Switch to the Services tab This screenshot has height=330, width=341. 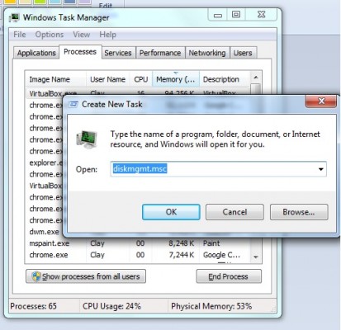click(118, 53)
